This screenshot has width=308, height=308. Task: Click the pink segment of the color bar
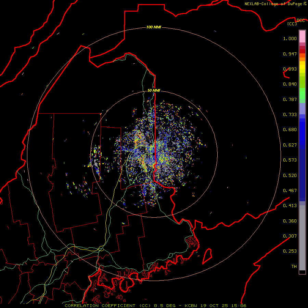(x=302, y=37)
